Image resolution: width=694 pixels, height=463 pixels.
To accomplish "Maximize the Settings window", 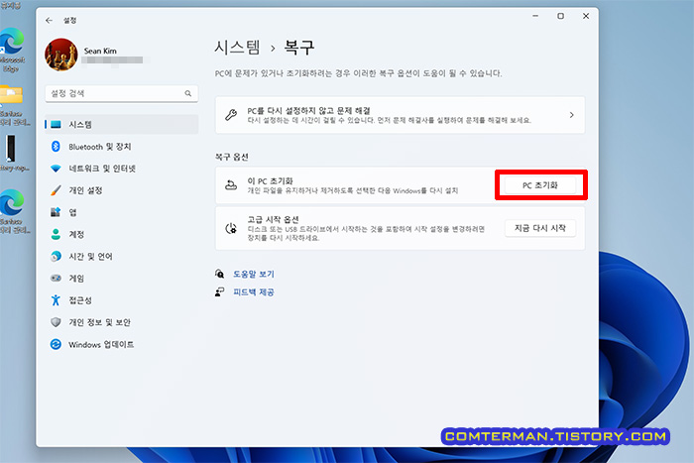I will click(561, 16).
